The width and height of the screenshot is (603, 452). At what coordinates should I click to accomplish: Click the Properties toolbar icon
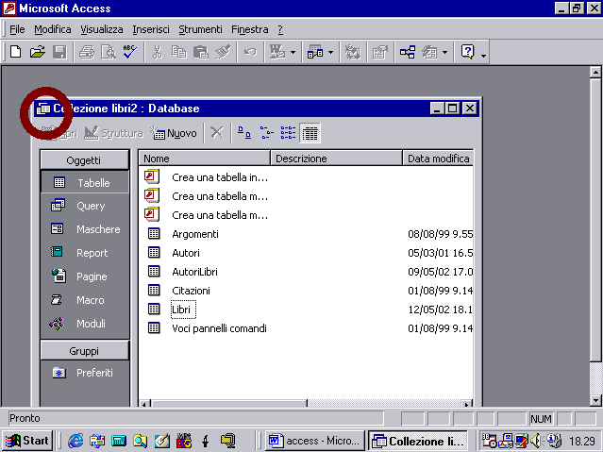tap(380, 52)
